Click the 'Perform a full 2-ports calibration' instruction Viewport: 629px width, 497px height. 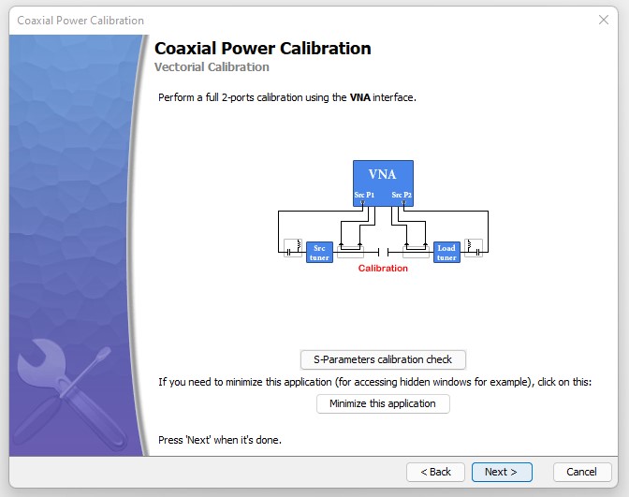287,97
